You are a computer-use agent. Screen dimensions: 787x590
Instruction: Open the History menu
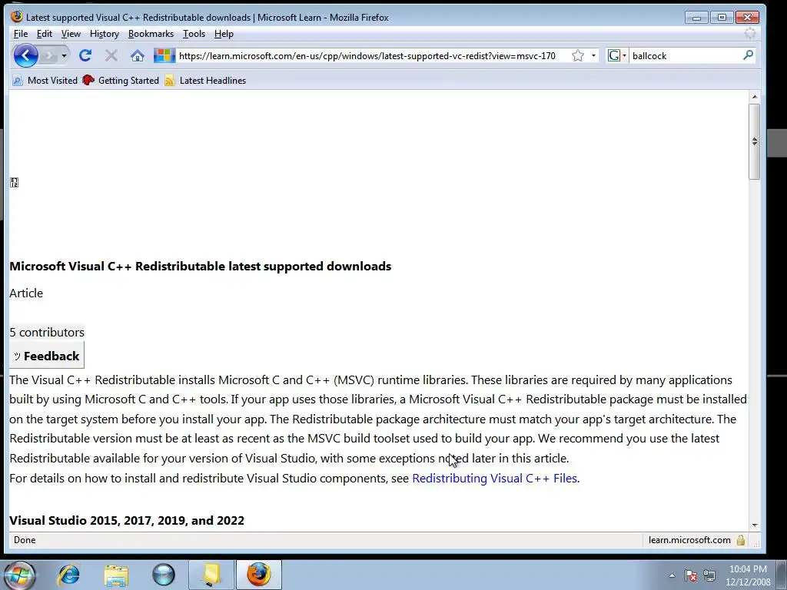pyautogui.click(x=105, y=34)
